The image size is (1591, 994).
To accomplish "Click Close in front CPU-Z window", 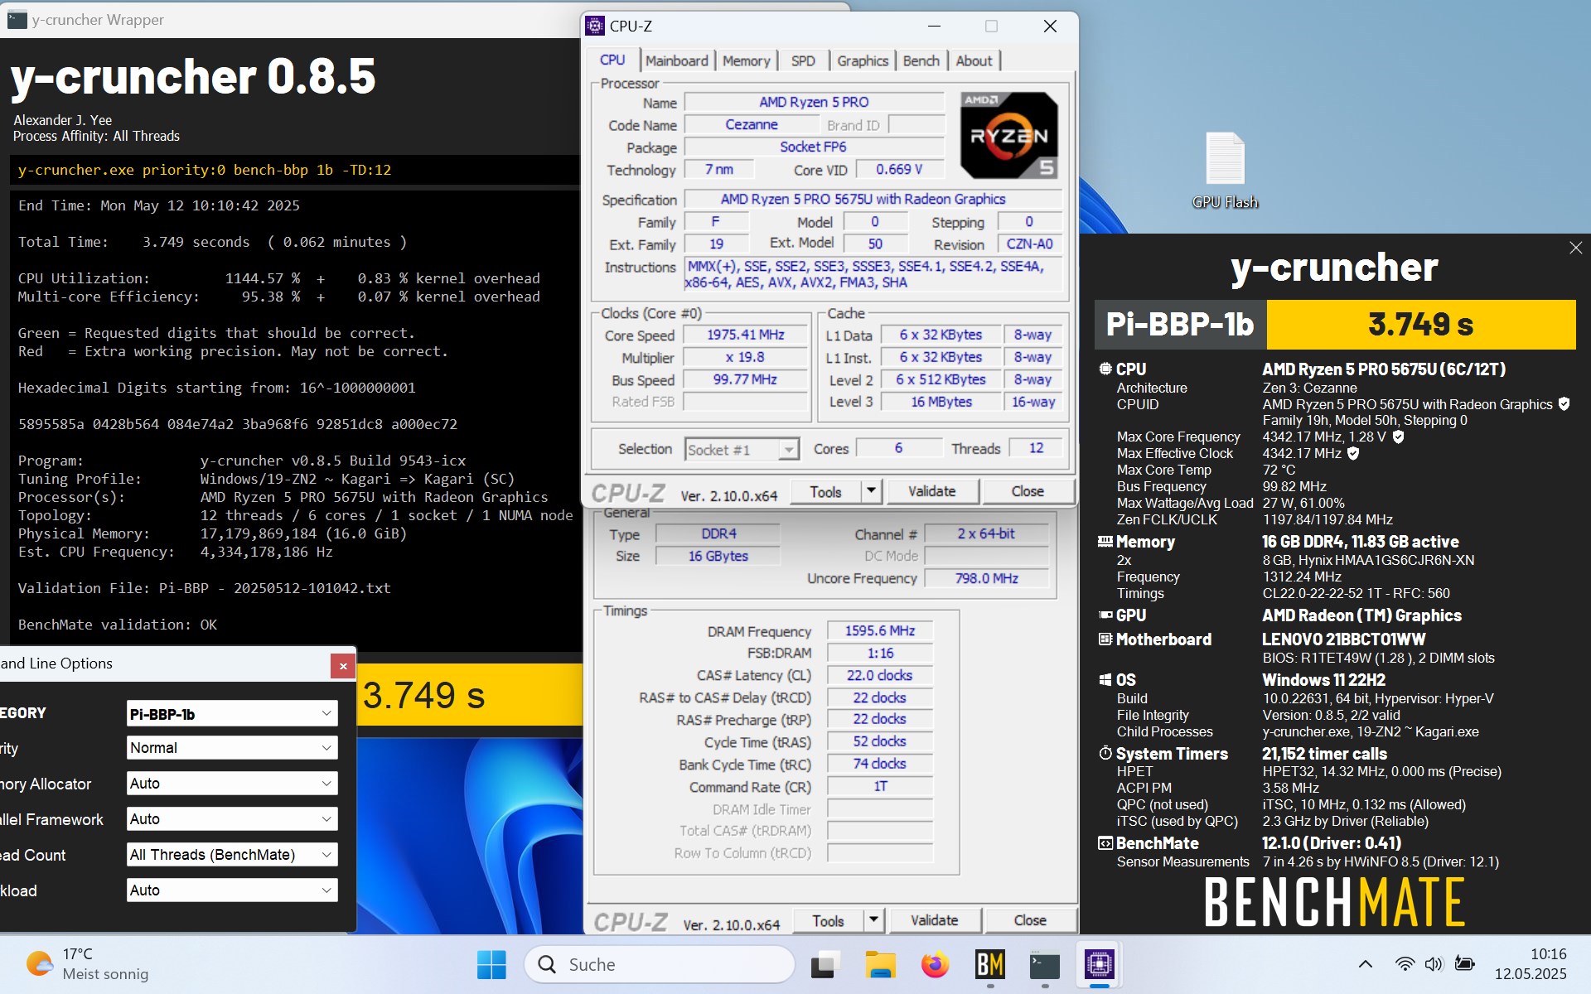I will [x=1028, y=491].
